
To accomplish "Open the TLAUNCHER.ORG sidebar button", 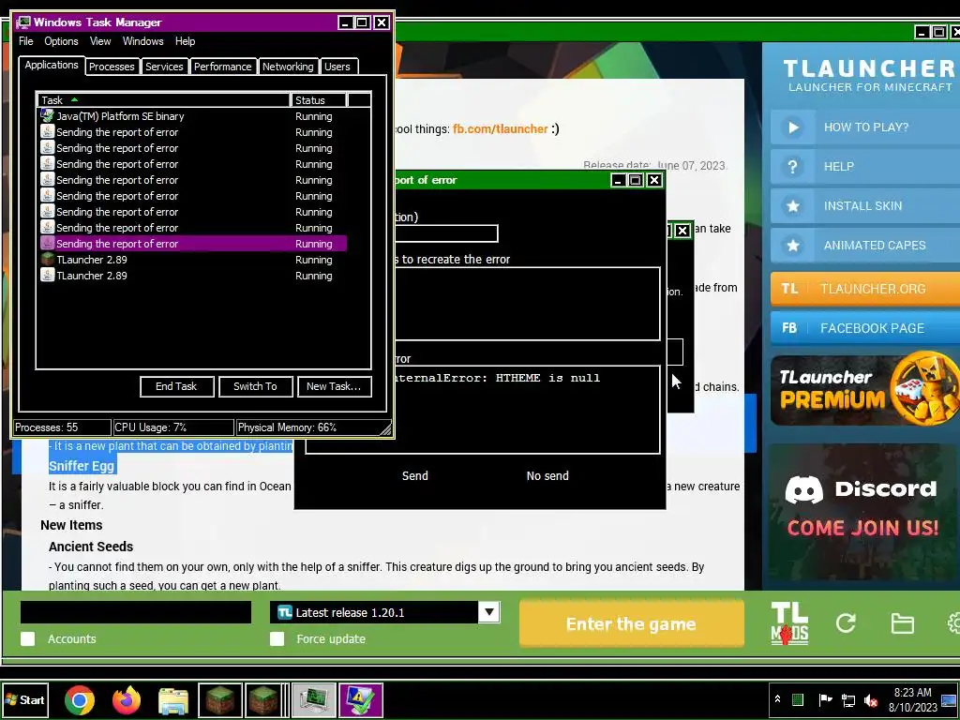I will point(864,289).
